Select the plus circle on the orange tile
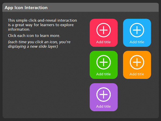This screenshot has height=121, width=161. (x=137, y=62)
